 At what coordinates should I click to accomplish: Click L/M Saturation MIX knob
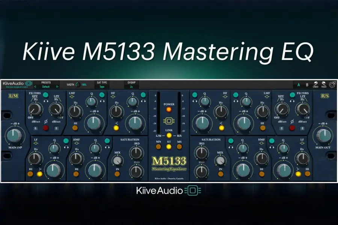(118, 160)
